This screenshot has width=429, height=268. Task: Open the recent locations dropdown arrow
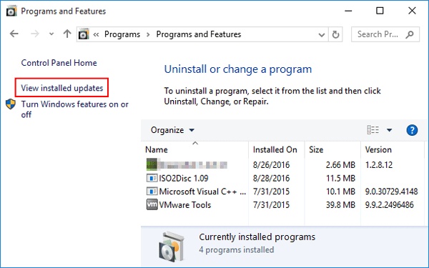[51, 34]
